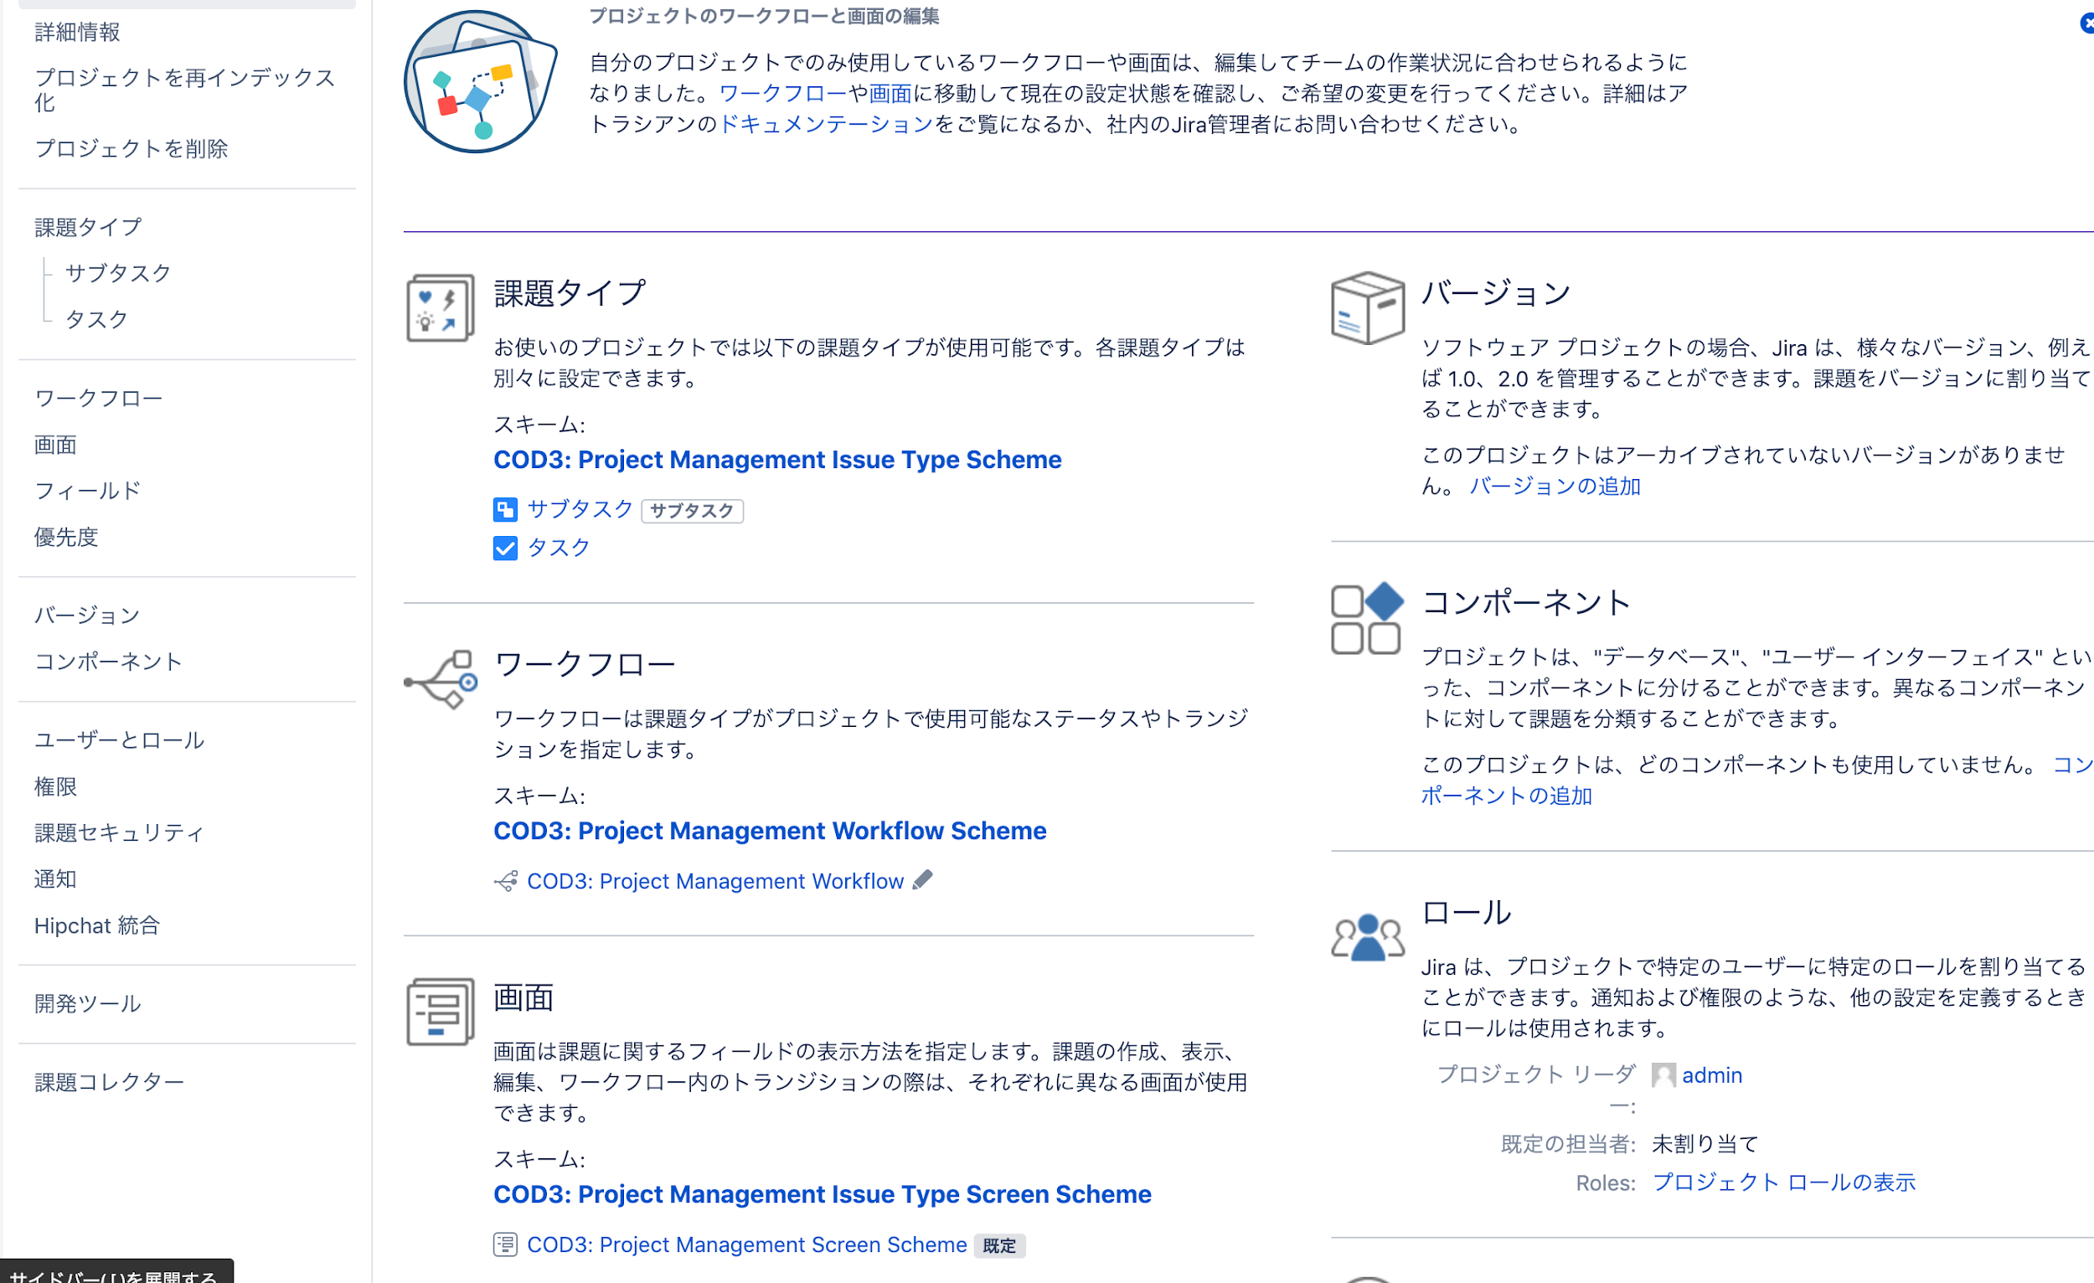Screen dimensions: 2094x1283
Task: Open 画面 in the sidebar
Action: (x=55, y=445)
